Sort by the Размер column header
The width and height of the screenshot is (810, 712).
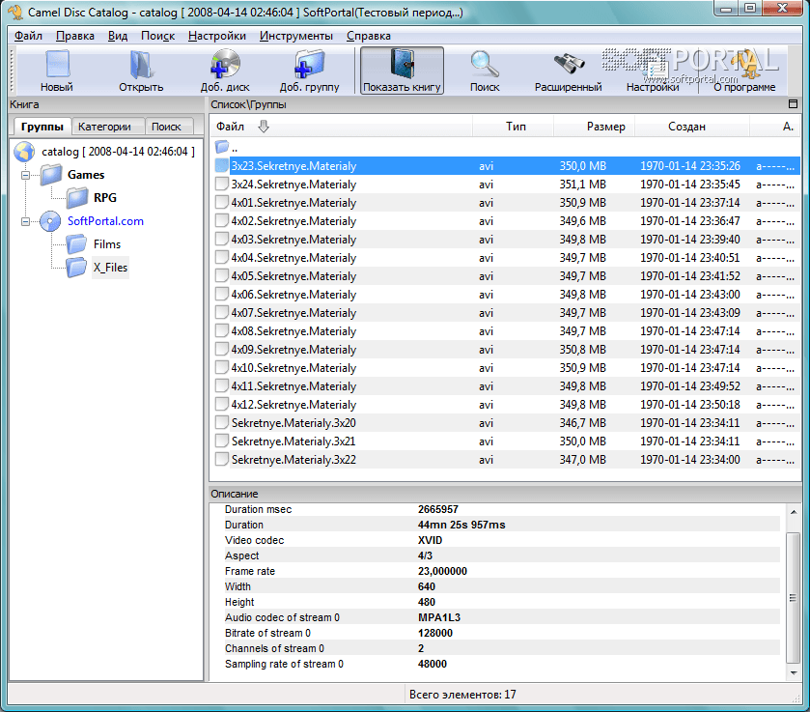coord(594,127)
